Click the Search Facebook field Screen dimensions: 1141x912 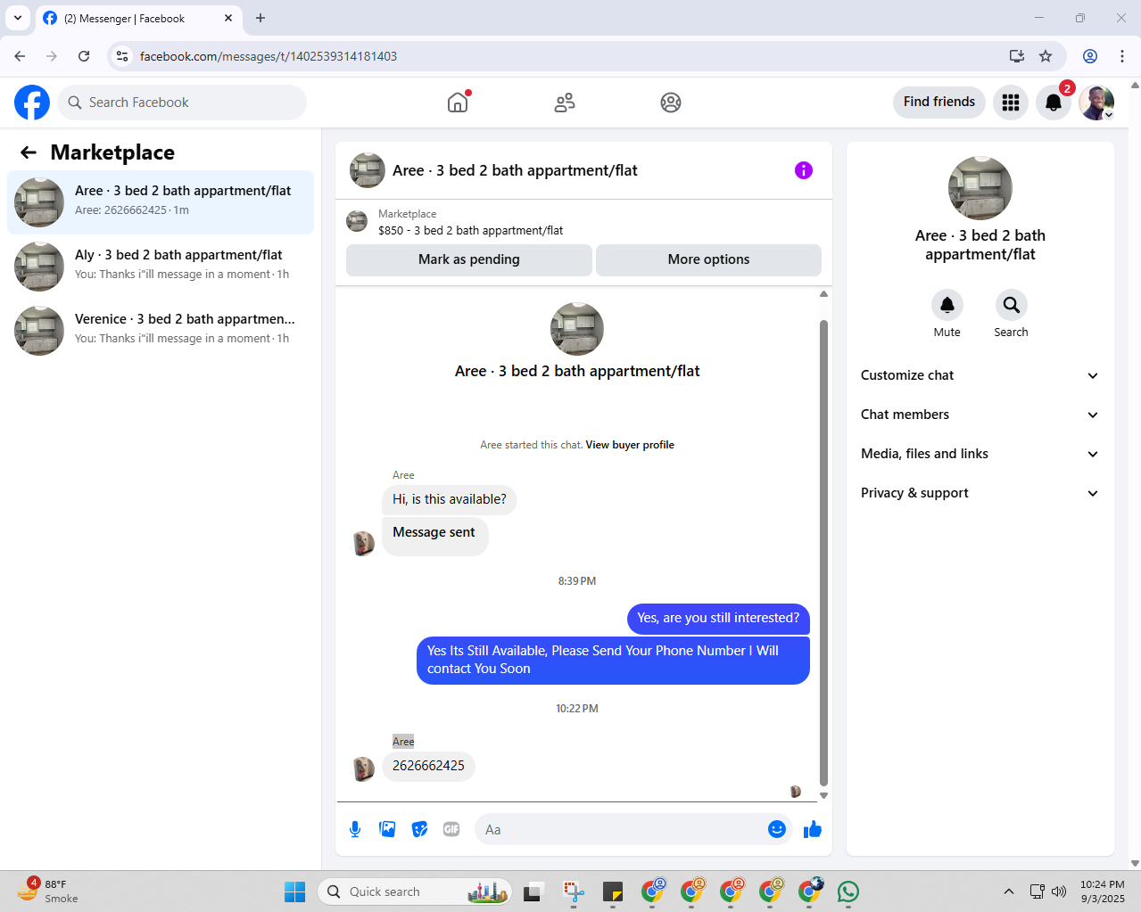click(182, 103)
